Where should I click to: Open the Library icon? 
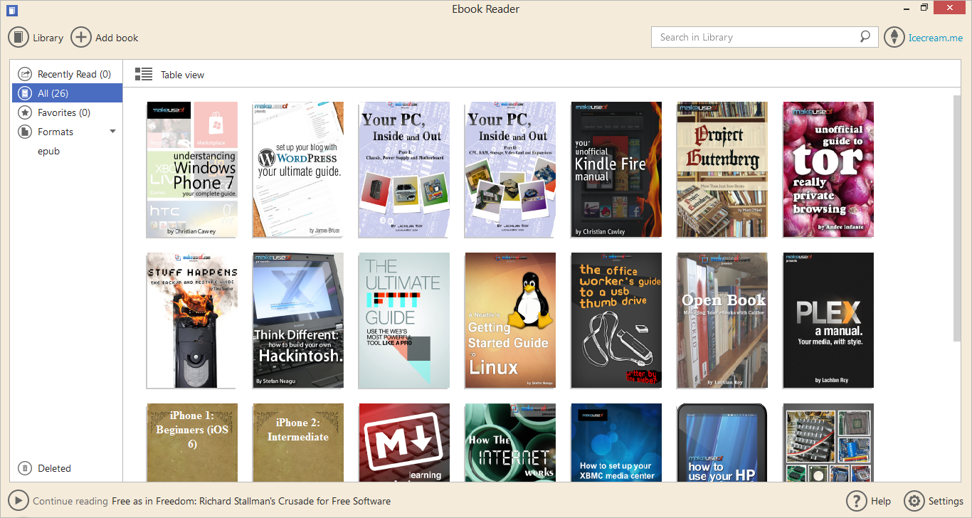[19, 37]
